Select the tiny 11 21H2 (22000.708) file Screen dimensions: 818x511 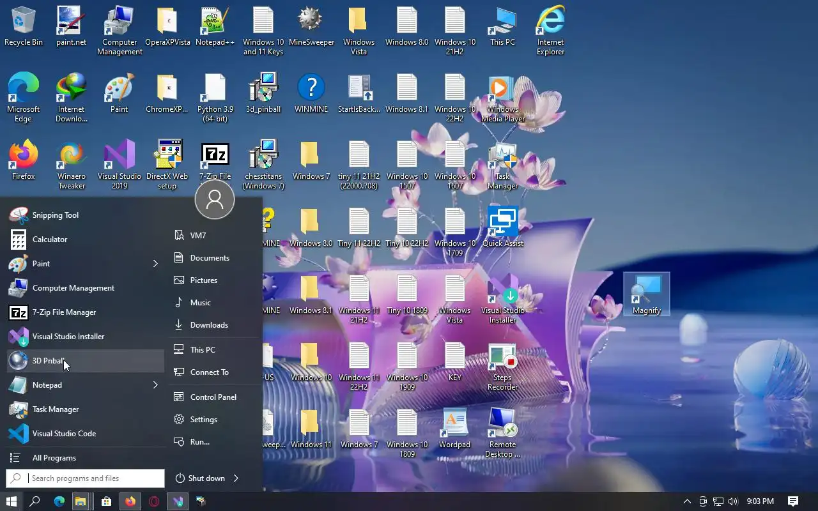point(359,165)
